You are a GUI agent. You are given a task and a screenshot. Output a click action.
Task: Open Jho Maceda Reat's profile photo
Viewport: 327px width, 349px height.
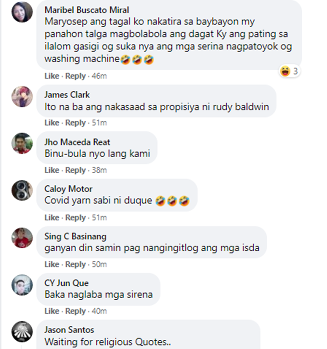tap(22, 144)
